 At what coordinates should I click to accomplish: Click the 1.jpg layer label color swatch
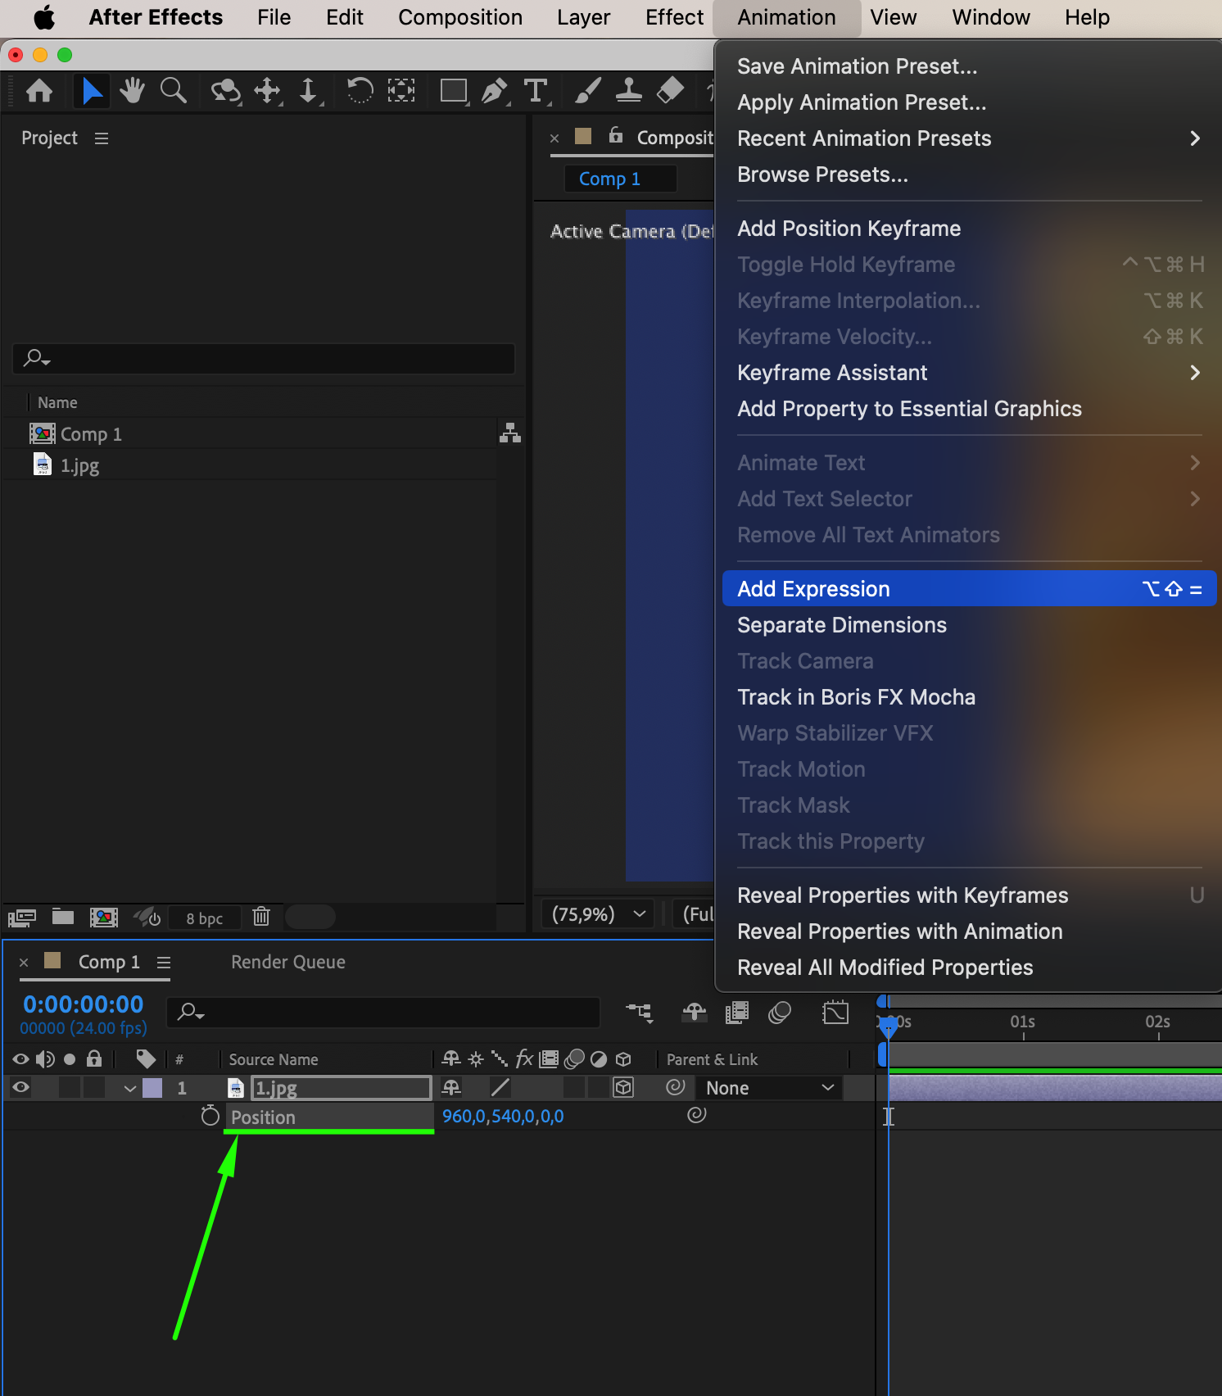click(x=152, y=1088)
